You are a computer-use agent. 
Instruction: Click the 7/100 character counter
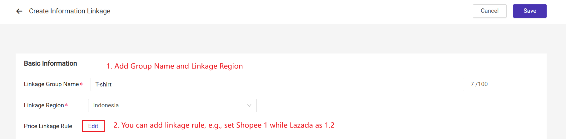(x=479, y=84)
